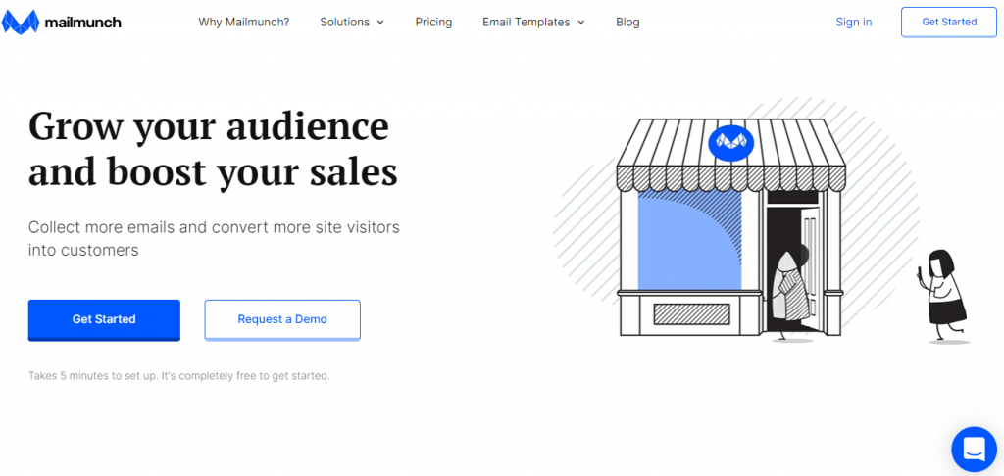Click the Mailmunch logo icon

[21, 23]
